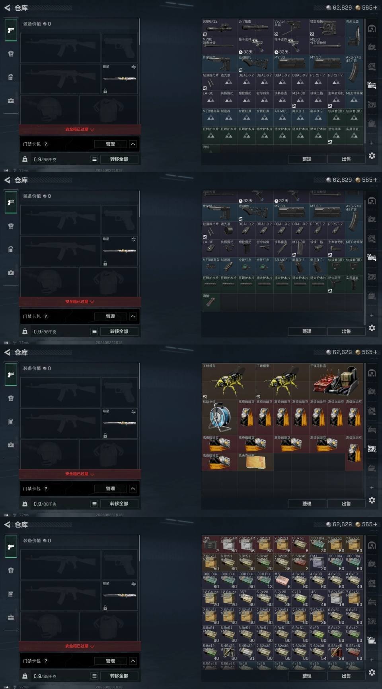Image resolution: width=382 pixels, height=689 pixels.
Task: Select the 357 ammo stack
Action: click(246, 598)
